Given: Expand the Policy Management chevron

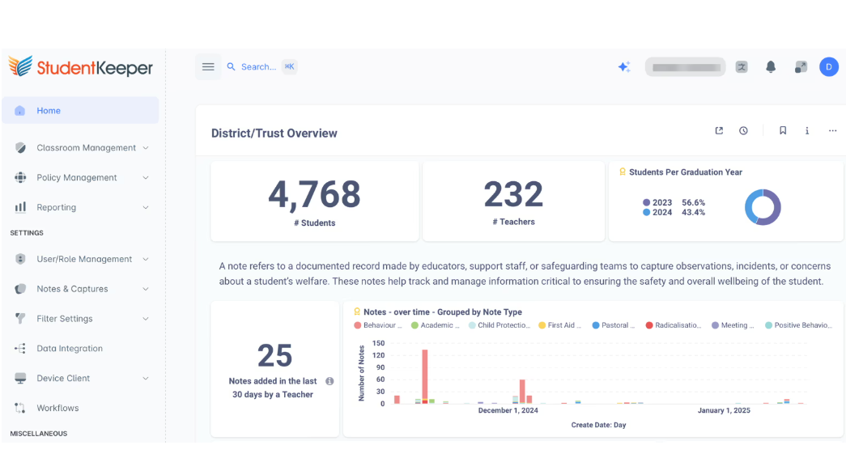Looking at the screenshot, I should click(x=146, y=177).
